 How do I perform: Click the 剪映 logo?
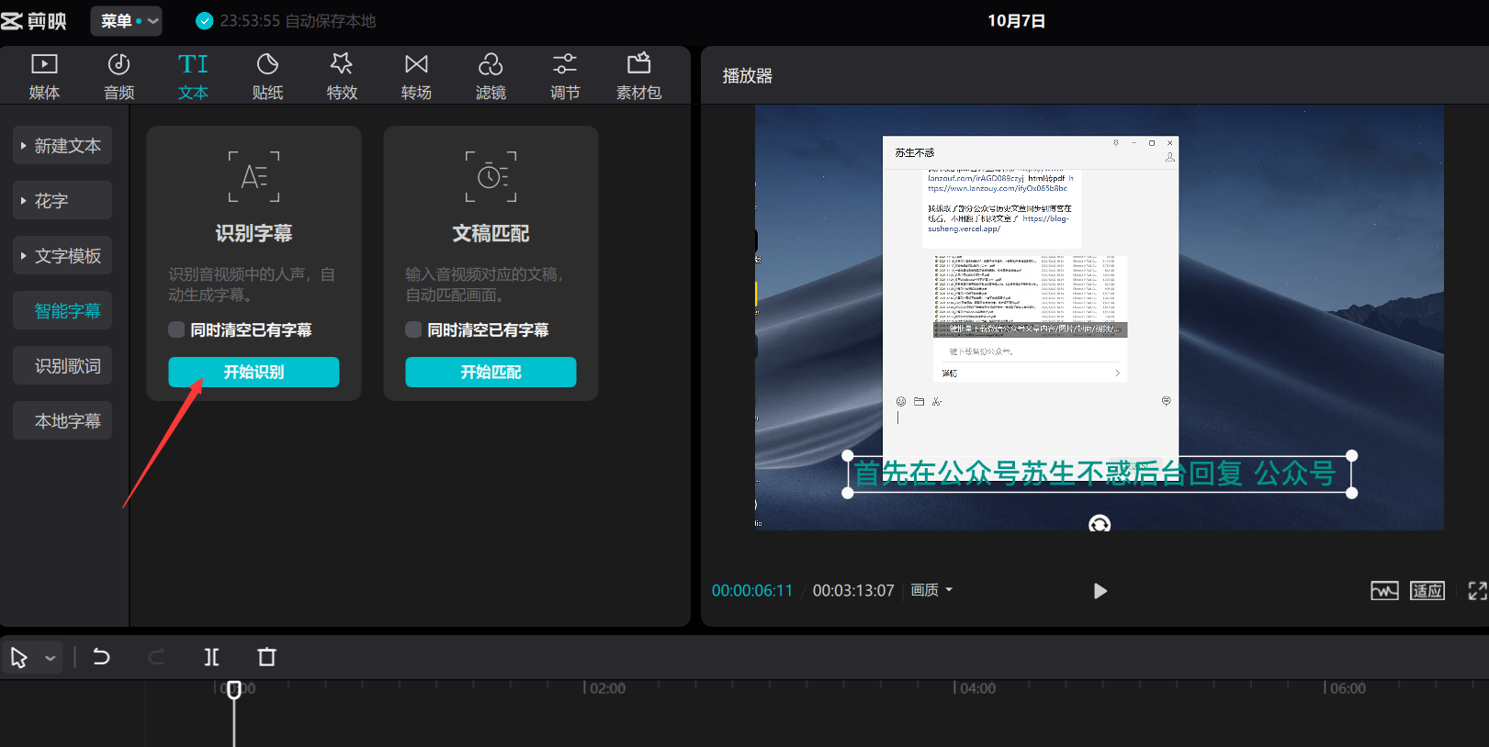click(x=34, y=21)
